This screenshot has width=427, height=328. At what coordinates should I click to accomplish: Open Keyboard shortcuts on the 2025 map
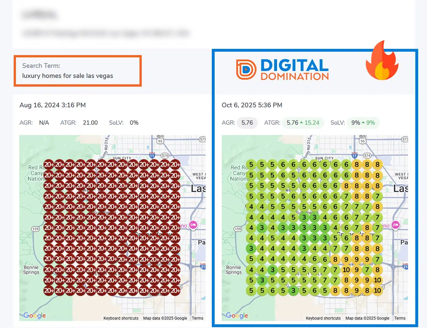(x=323, y=318)
